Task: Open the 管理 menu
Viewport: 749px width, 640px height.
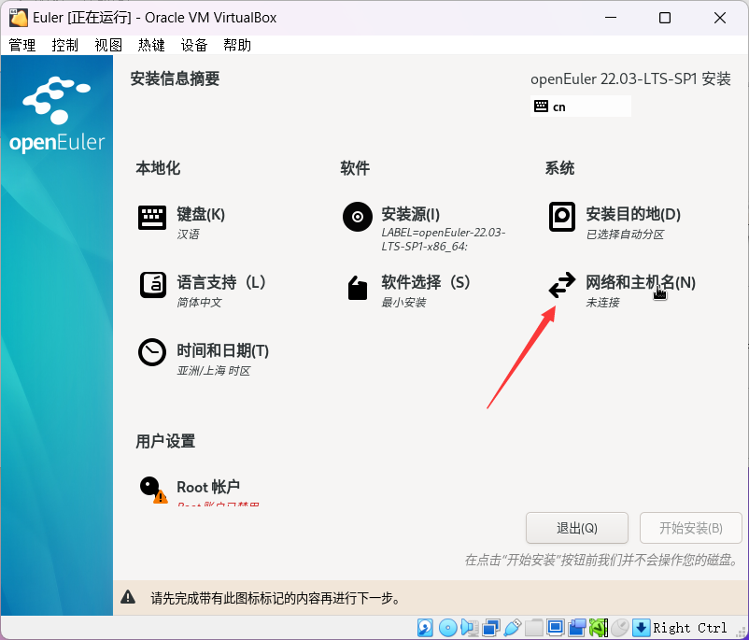Action: pyautogui.click(x=22, y=45)
